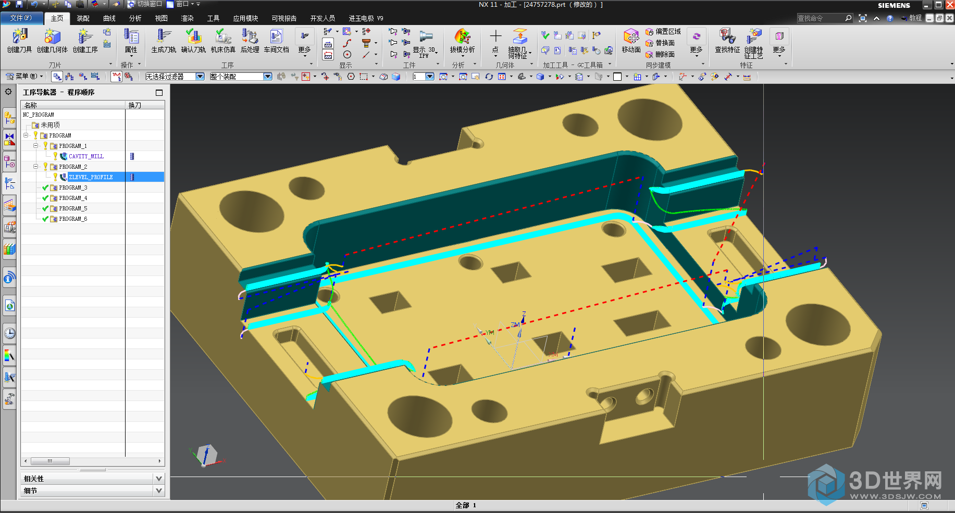Click the 替换面 button
Image resolution: width=955 pixels, height=513 pixels.
coord(660,43)
